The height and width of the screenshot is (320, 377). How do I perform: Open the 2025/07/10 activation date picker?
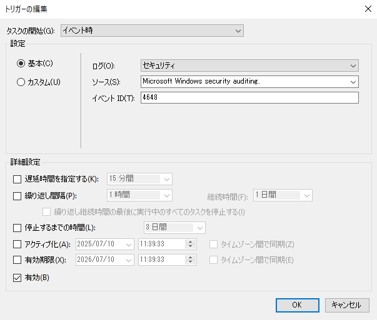point(105,245)
